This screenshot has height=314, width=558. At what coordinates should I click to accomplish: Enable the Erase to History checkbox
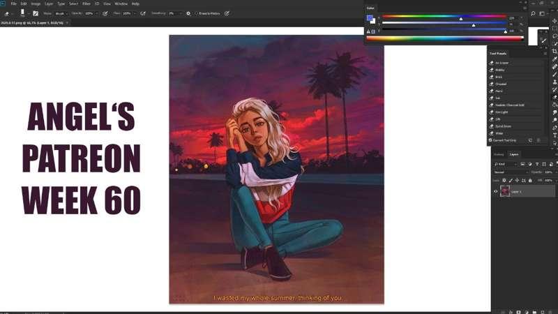click(197, 13)
